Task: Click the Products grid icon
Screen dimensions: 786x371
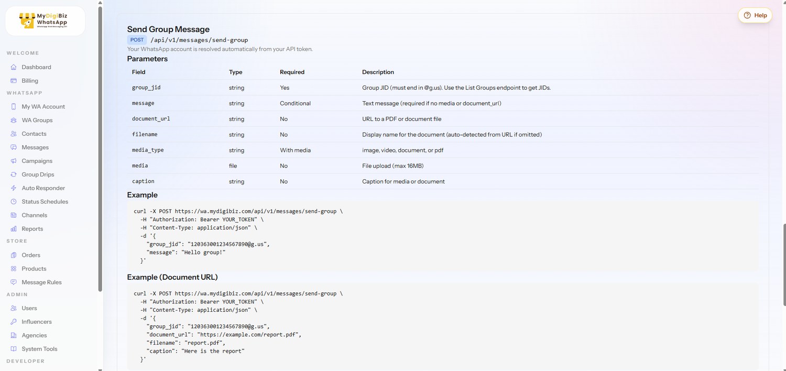Action: point(14,269)
